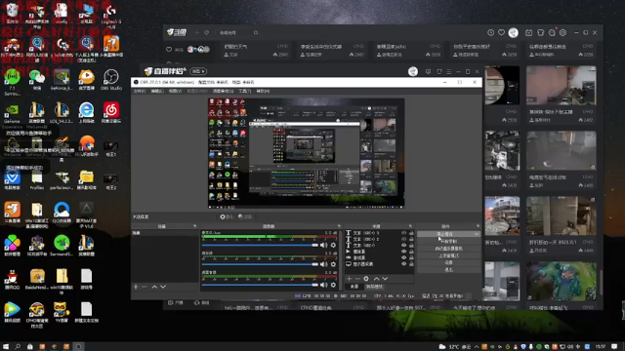Open Douyu favorites heart icon in header

pos(501,32)
